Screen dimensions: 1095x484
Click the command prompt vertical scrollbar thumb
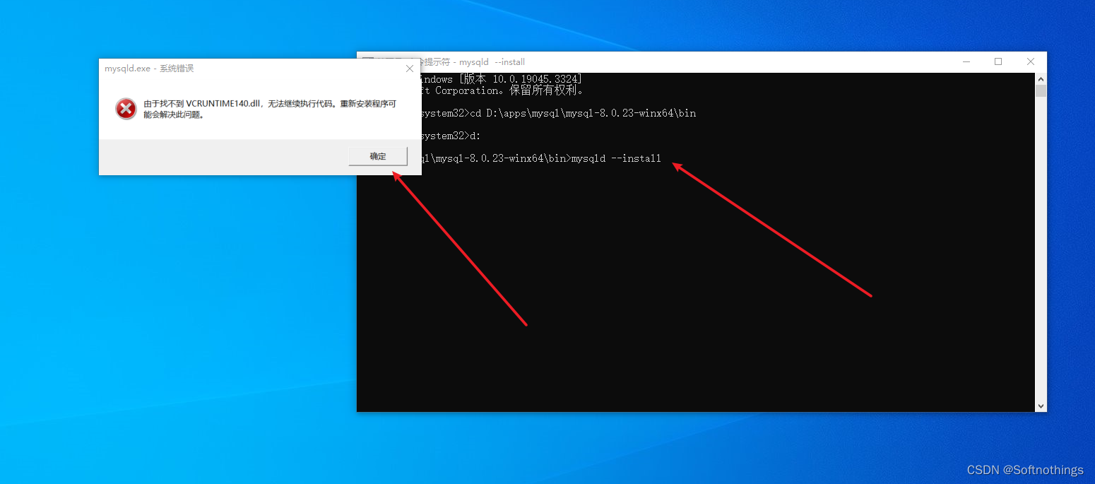1041,91
